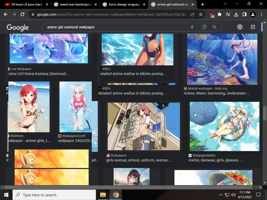This screenshot has width=267, height=200.
Task: Reload the current page
Action: coord(22,15)
